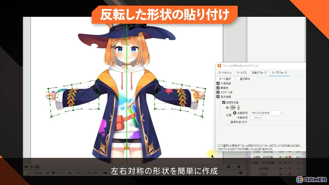This screenshot has height=185, width=329.
Task: Click the zoom out magnifier icon
Action: click(47, 173)
